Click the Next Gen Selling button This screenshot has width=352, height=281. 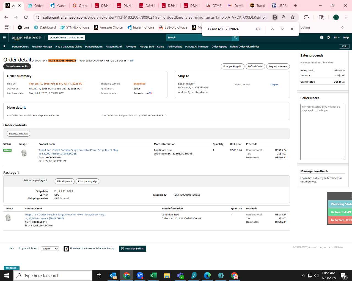point(133,249)
